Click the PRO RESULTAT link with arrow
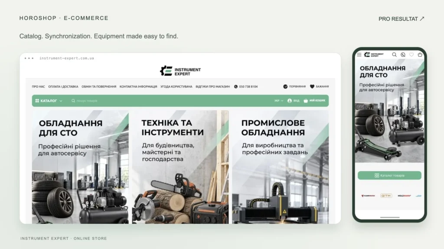Viewport: 444px width, 249px height. pyautogui.click(x=401, y=19)
